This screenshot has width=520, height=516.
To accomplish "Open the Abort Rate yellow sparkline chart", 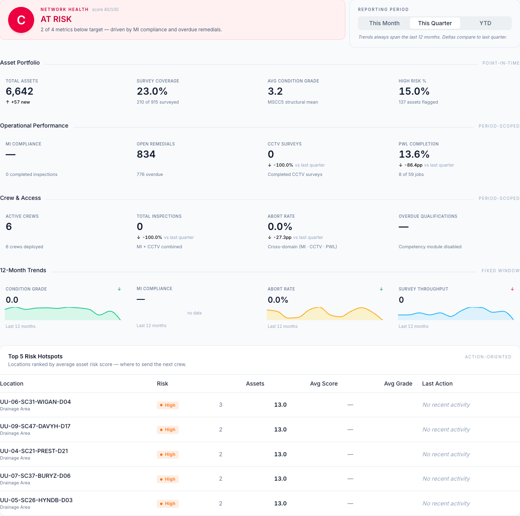I will (x=325, y=314).
